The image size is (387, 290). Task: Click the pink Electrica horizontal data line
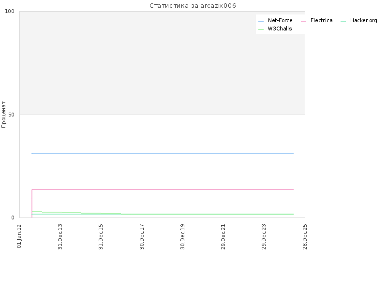pos(163,189)
